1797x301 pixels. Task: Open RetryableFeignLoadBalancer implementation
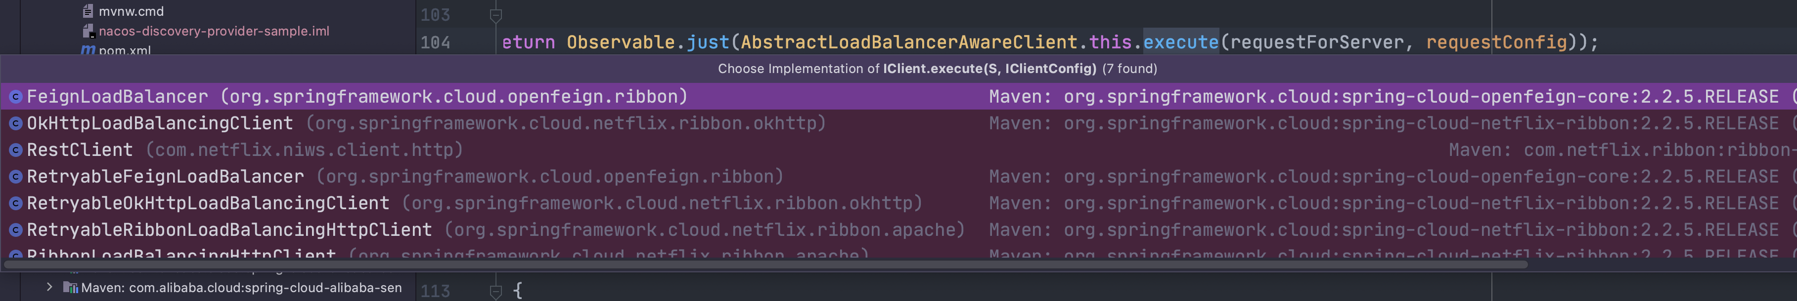[x=898, y=176]
